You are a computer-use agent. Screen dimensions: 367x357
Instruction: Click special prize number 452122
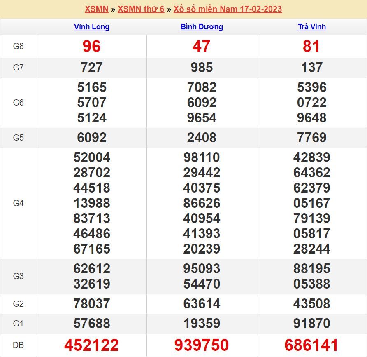click(92, 345)
